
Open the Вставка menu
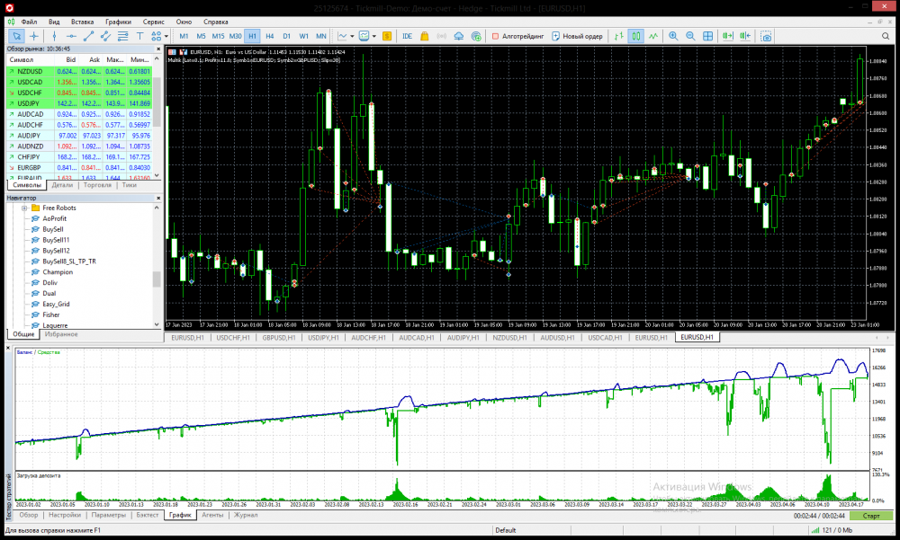(x=82, y=22)
